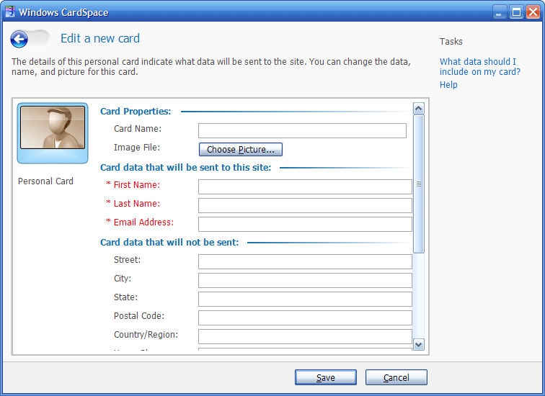Focus the City field
The width and height of the screenshot is (545, 396).
(305, 280)
